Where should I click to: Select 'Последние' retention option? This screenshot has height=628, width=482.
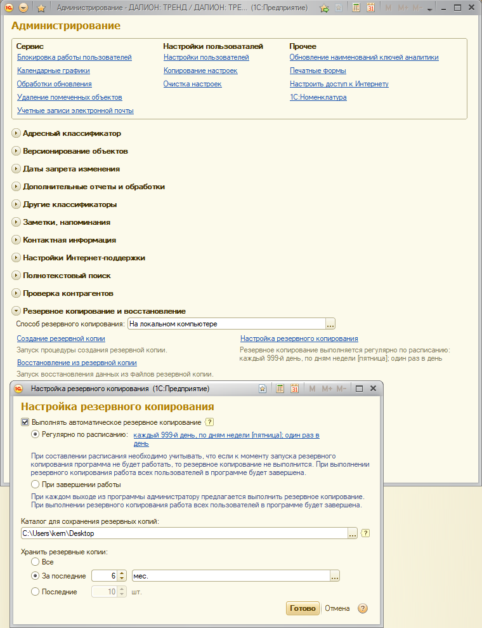pos(36,592)
